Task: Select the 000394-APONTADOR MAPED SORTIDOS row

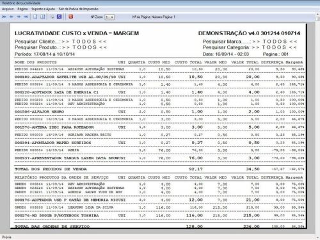Action: click(x=159, y=143)
